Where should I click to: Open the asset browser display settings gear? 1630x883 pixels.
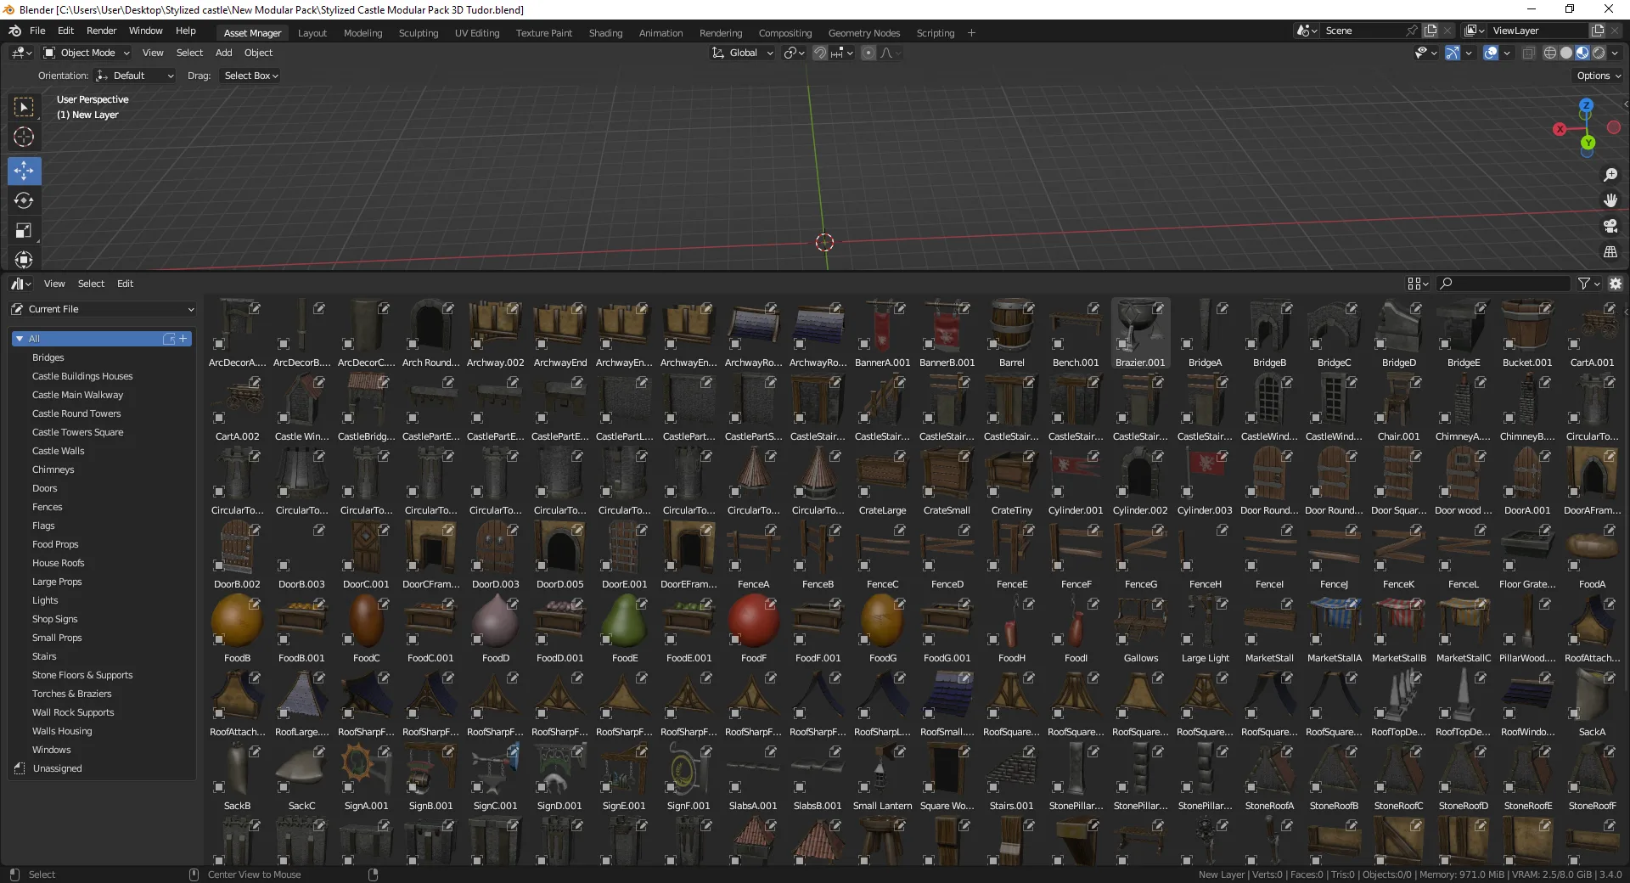coord(1615,284)
